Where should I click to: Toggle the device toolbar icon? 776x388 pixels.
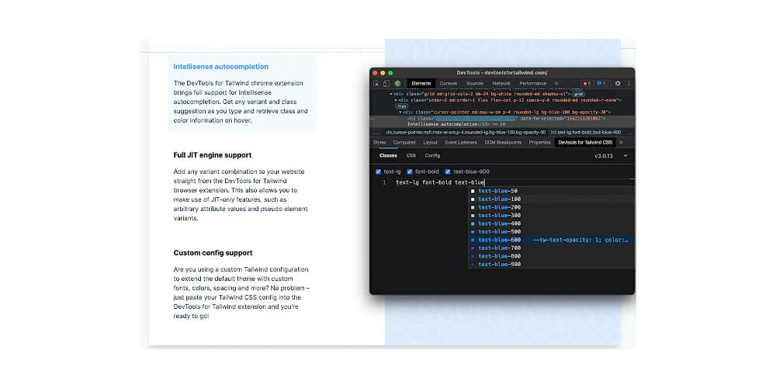coord(386,84)
